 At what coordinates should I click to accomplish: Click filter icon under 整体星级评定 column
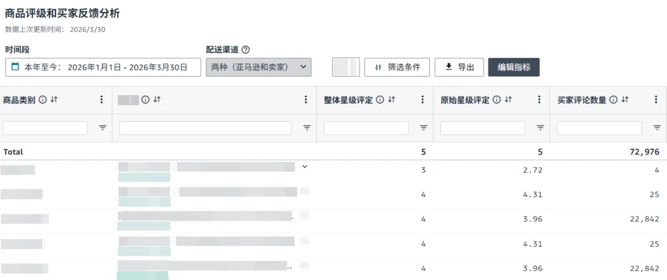[424, 128]
